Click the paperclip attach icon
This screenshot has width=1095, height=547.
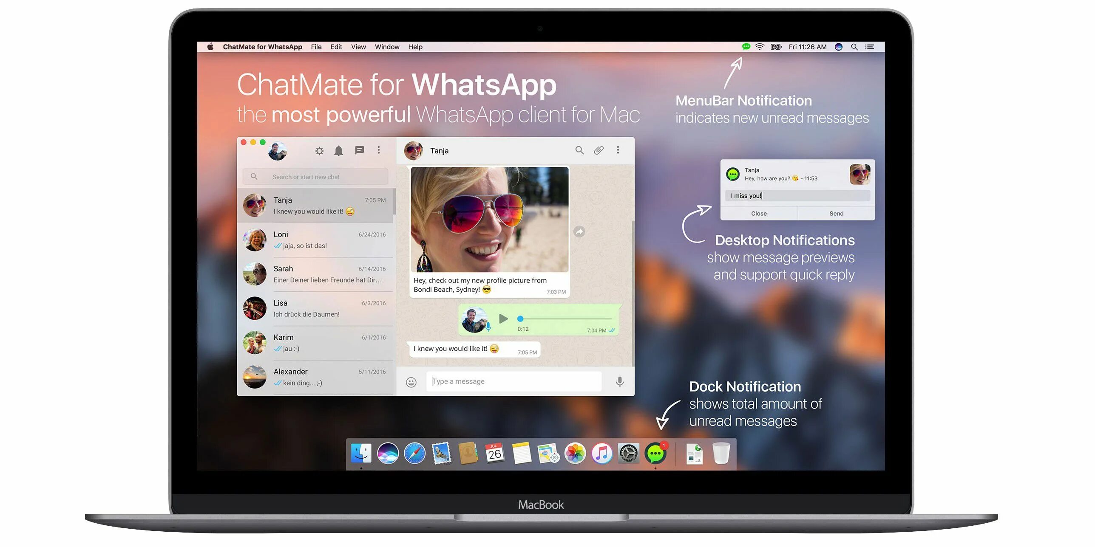coord(599,150)
